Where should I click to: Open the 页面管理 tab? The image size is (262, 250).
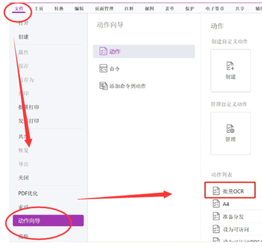coord(104,9)
